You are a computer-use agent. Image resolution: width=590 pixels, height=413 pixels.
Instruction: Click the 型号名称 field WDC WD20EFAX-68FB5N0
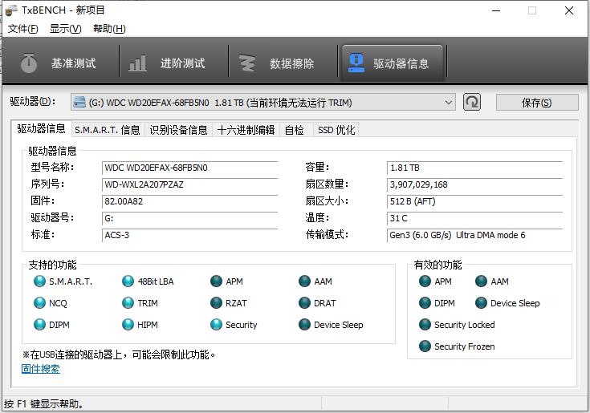coord(189,168)
